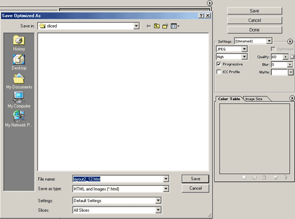Open My Computer in the places bar
This screenshot has height=219, width=295.
coord(19,99)
